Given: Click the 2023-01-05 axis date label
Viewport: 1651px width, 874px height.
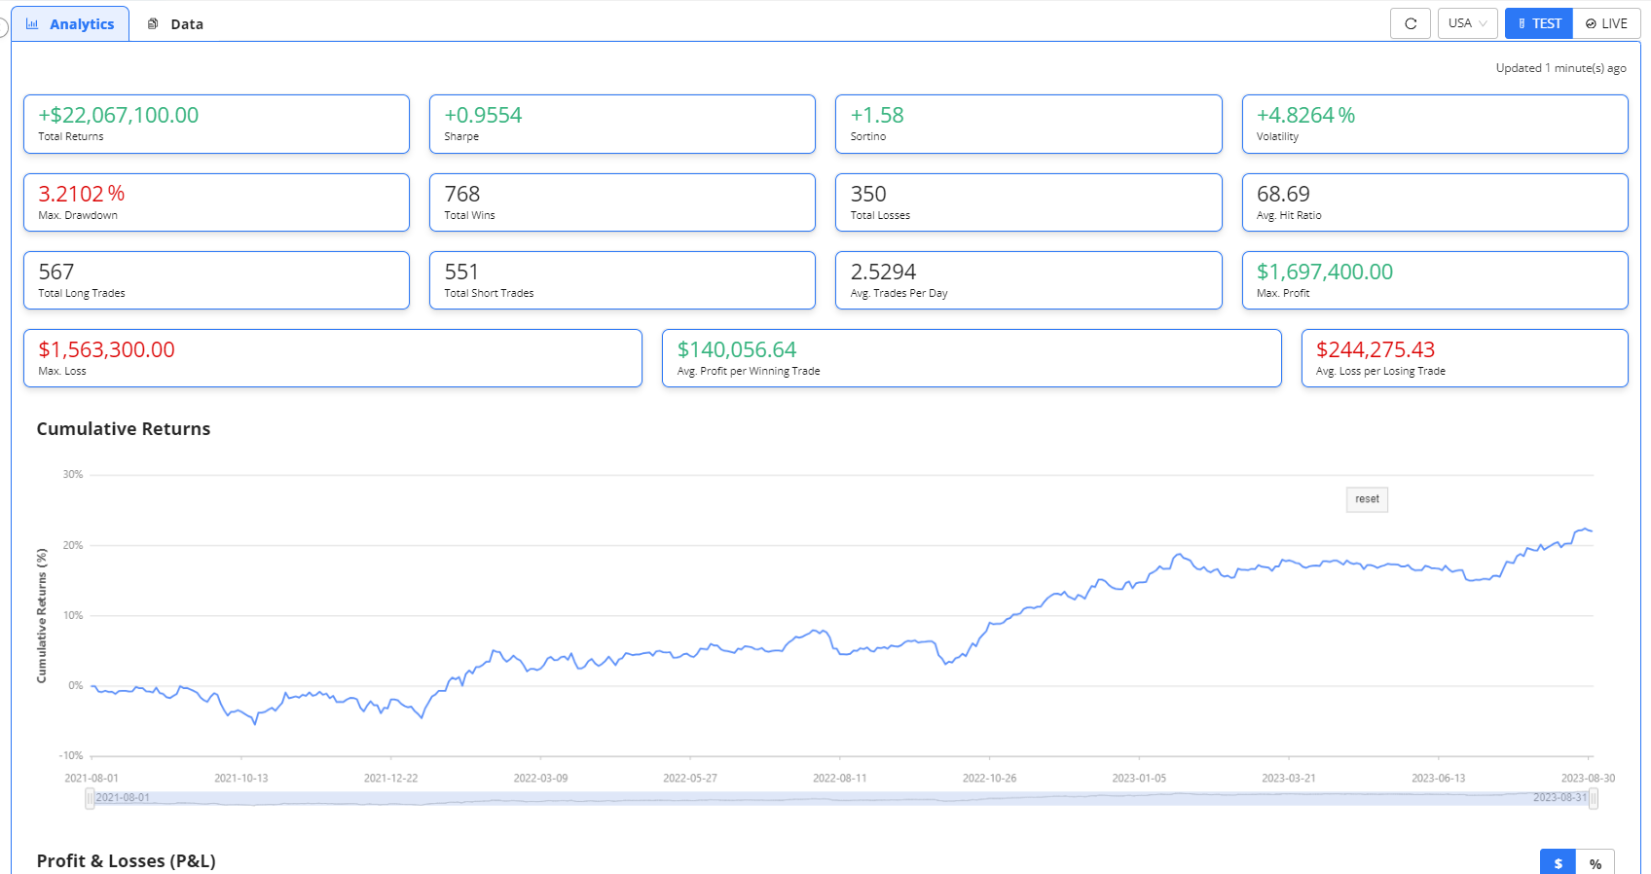Looking at the screenshot, I should click(x=1139, y=779).
